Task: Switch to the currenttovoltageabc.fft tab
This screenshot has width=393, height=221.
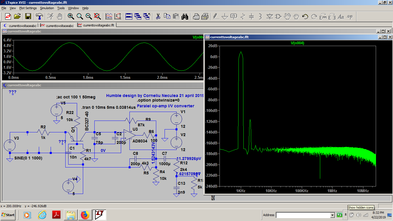Action: [x=96, y=25]
